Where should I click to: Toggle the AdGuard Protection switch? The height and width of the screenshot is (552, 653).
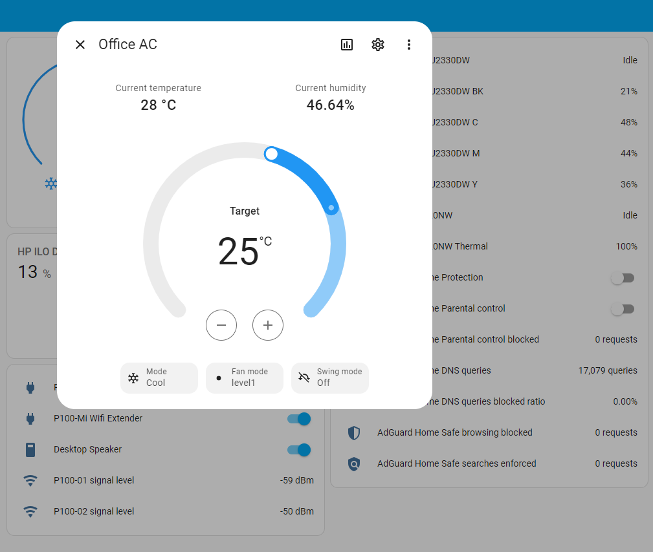623,278
